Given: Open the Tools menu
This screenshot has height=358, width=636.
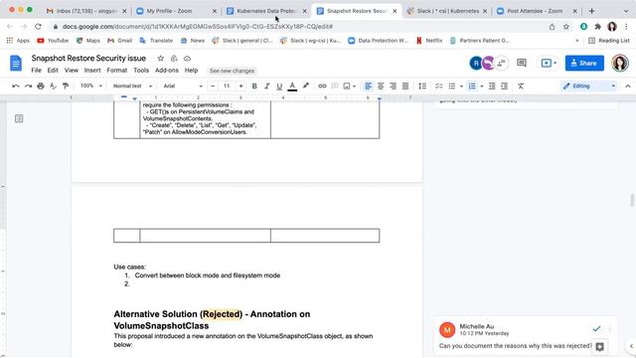Looking at the screenshot, I should point(141,71).
